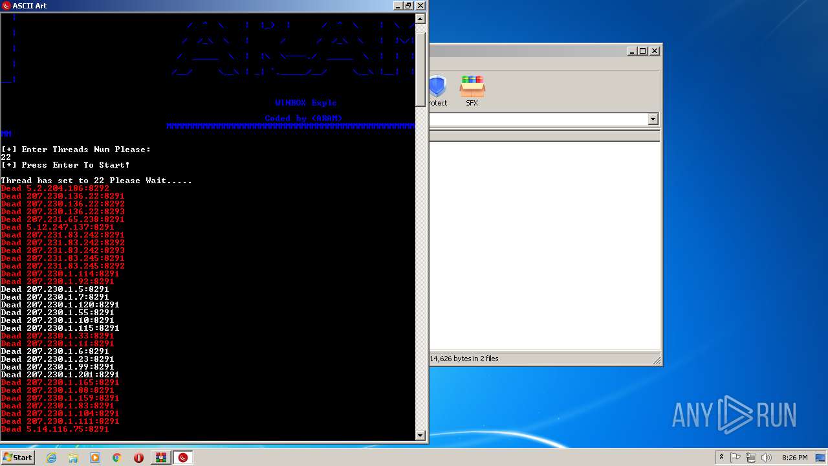828x466 pixels.
Task: Click SFX icon in WinRAR toolbar
Action: [x=472, y=91]
